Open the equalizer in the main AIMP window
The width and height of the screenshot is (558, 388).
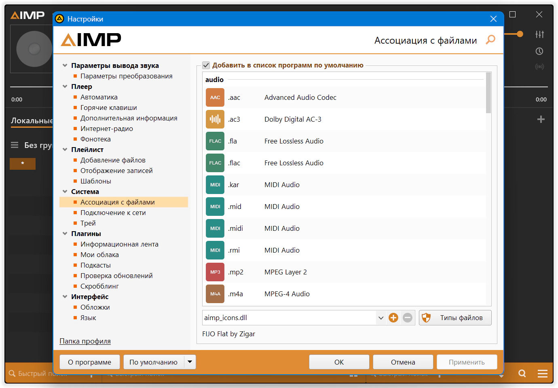point(539,34)
